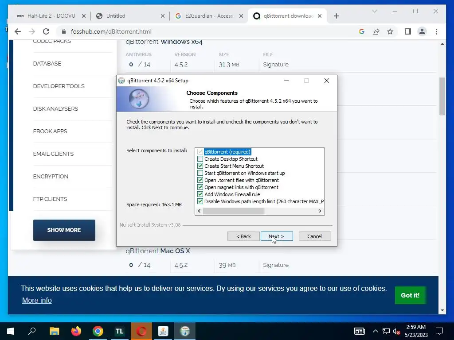Click the page vertical scrollbar thumb
This screenshot has height=340, width=454.
click(x=442, y=96)
